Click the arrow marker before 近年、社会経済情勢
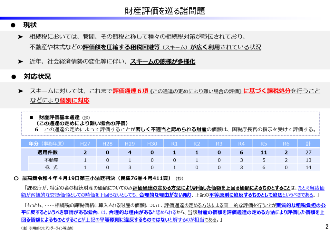 [21, 61]
